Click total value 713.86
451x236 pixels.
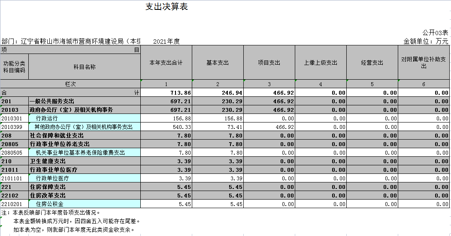[166, 93]
